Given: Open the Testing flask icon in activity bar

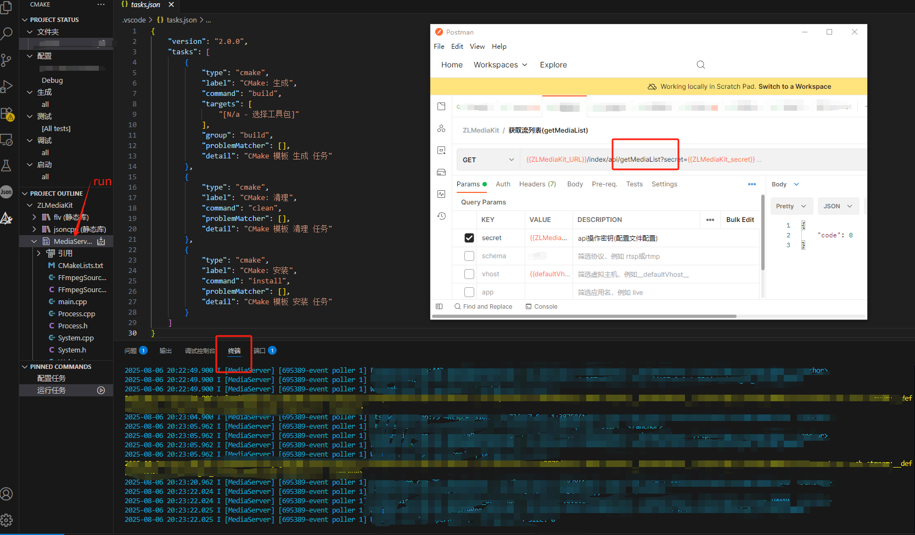Looking at the screenshot, I should (x=7, y=166).
